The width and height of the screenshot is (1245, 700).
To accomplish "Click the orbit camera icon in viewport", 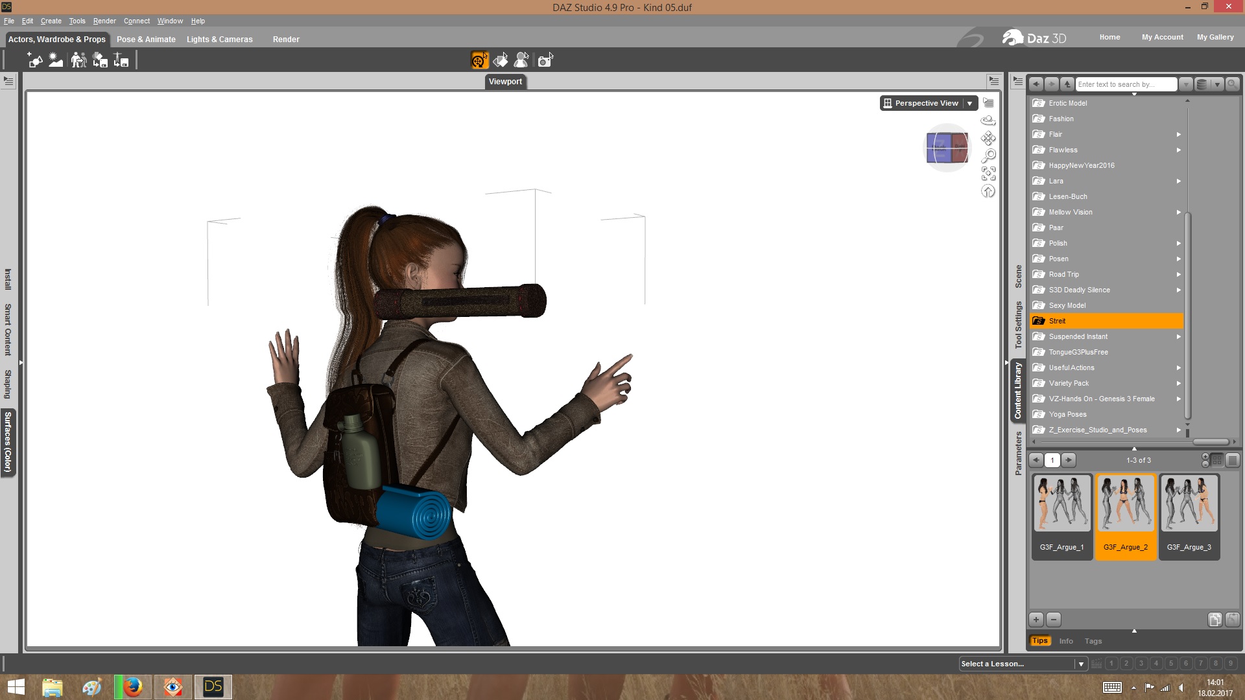I will (x=988, y=121).
